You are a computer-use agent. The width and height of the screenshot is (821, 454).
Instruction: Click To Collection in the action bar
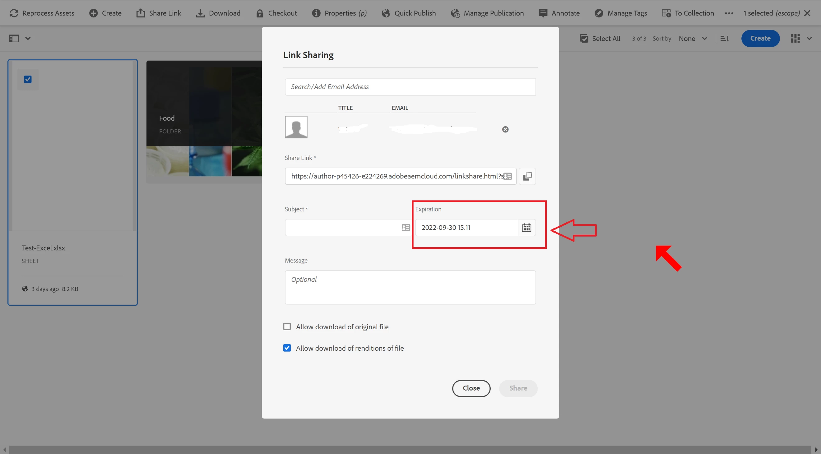pos(688,13)
